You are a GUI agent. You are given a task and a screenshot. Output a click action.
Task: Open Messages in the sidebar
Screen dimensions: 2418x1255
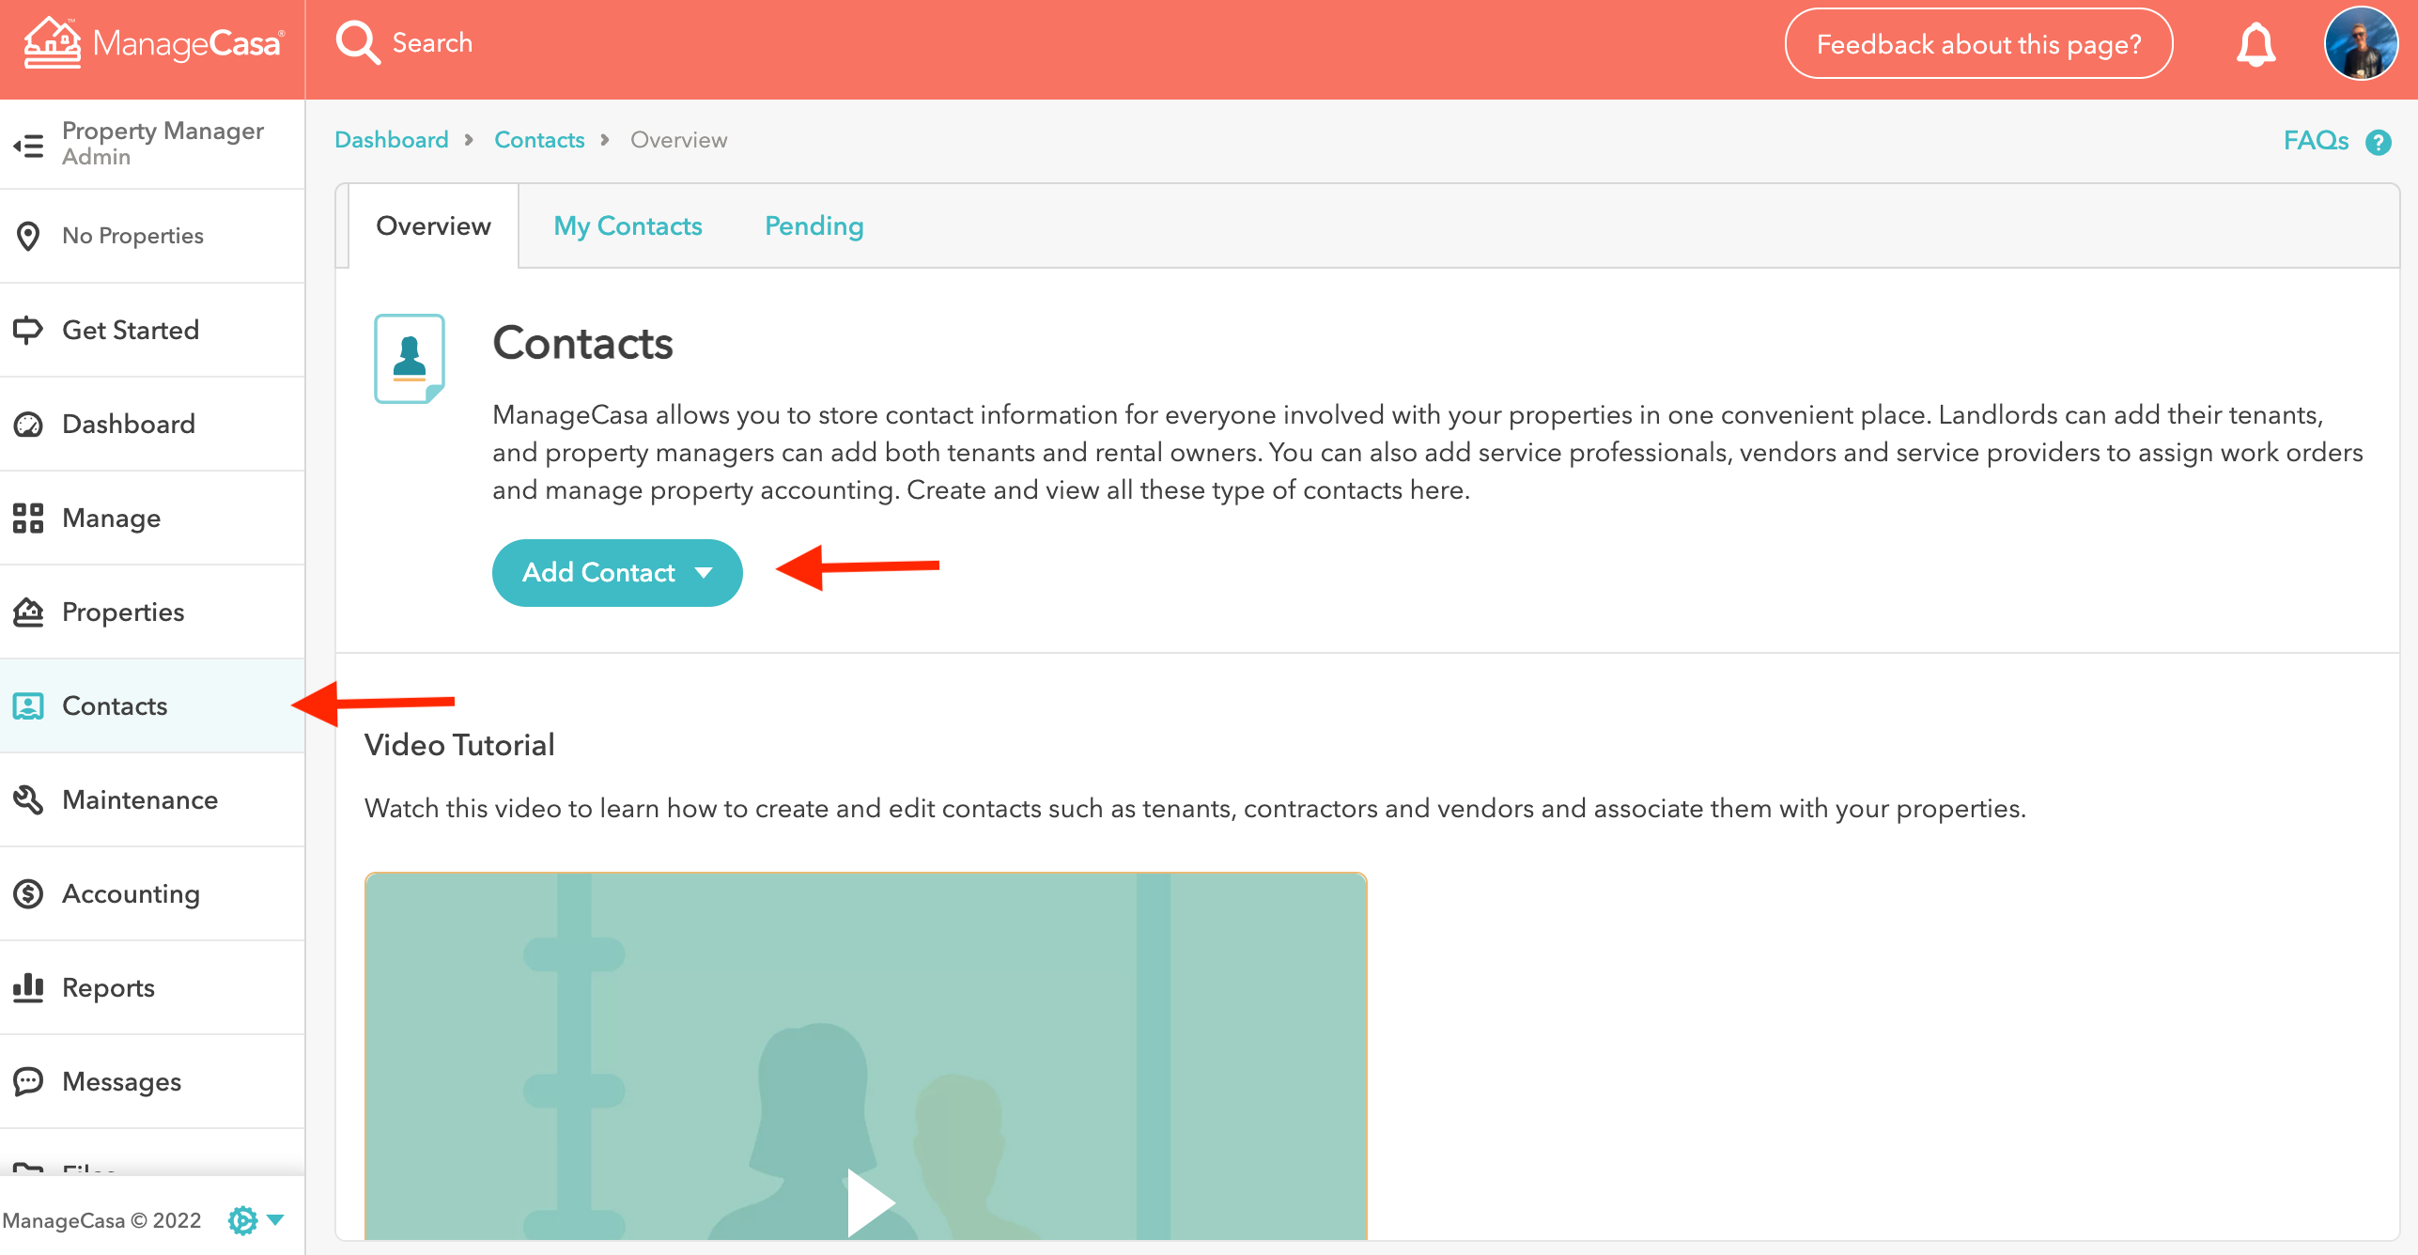tap(152, 1081)
